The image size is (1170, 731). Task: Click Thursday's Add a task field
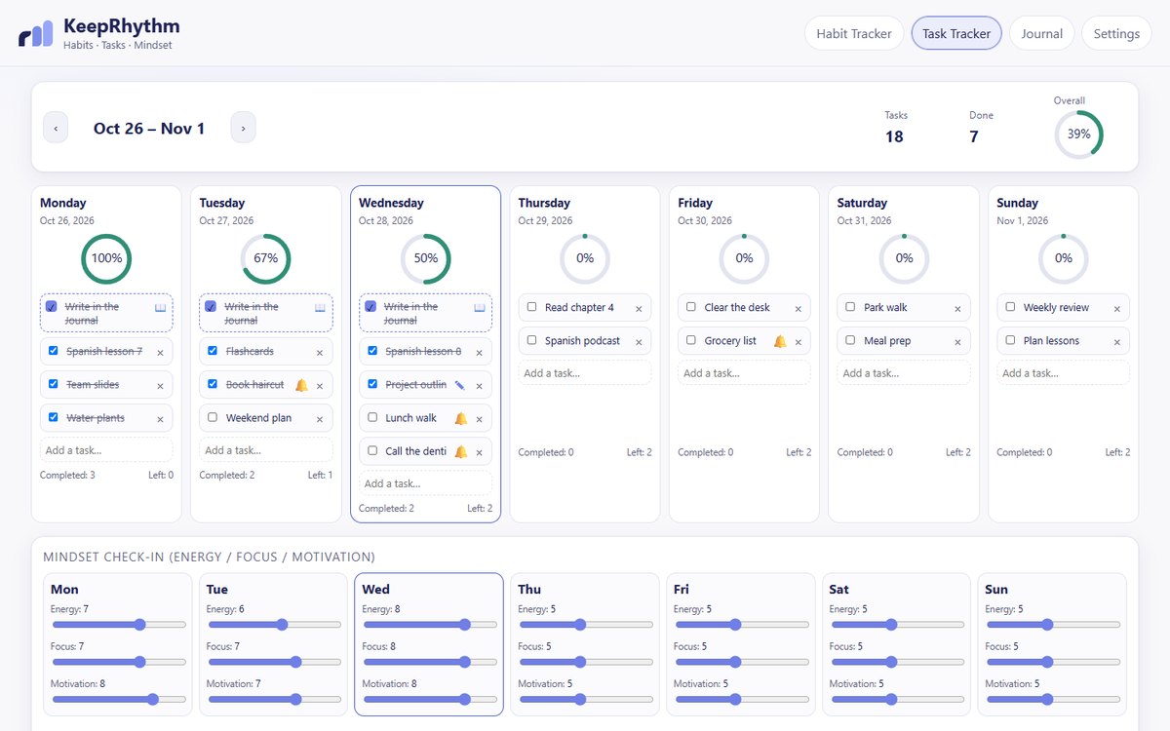tap(585, 373)
